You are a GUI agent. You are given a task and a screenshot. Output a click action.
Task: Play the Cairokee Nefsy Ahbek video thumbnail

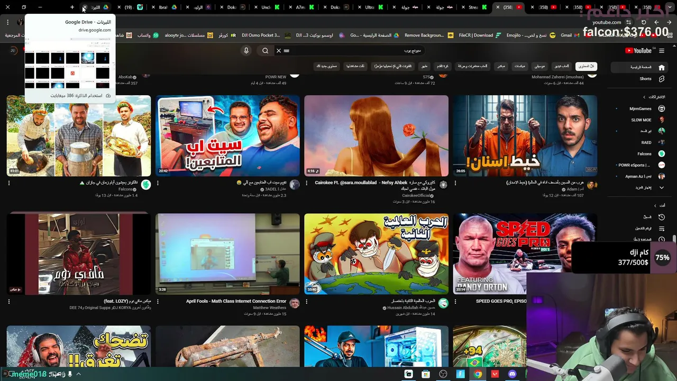pos(376,135)
